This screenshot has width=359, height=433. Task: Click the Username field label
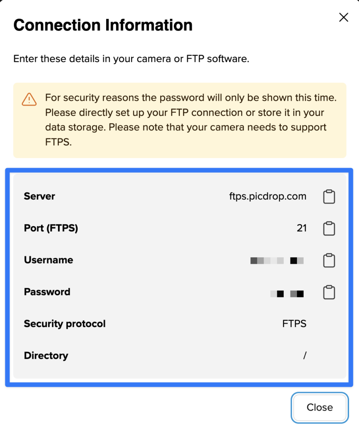coord(48,260)
